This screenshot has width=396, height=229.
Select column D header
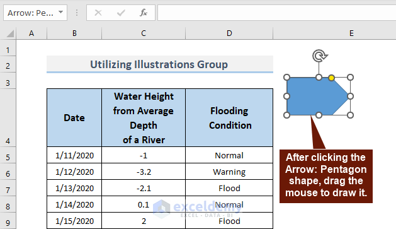tap(229, 33)
